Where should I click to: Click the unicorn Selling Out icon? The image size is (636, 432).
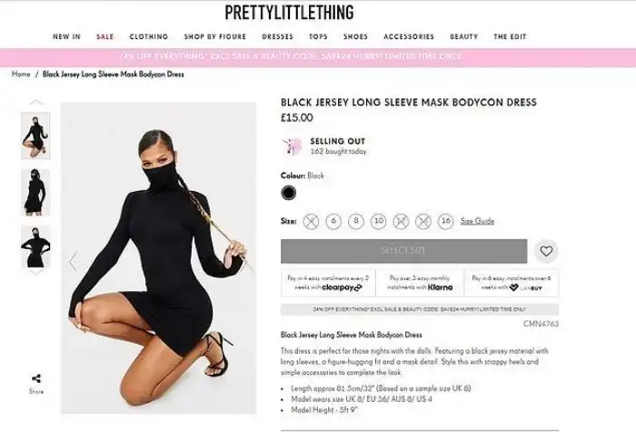pos(292,146)
